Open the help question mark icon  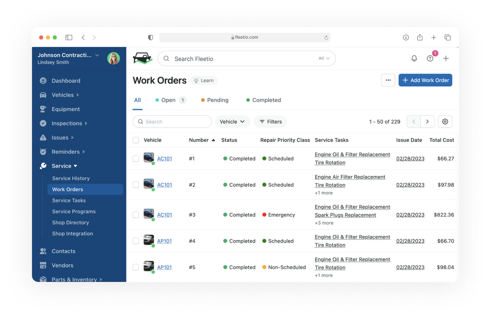(x=430, y=58)
